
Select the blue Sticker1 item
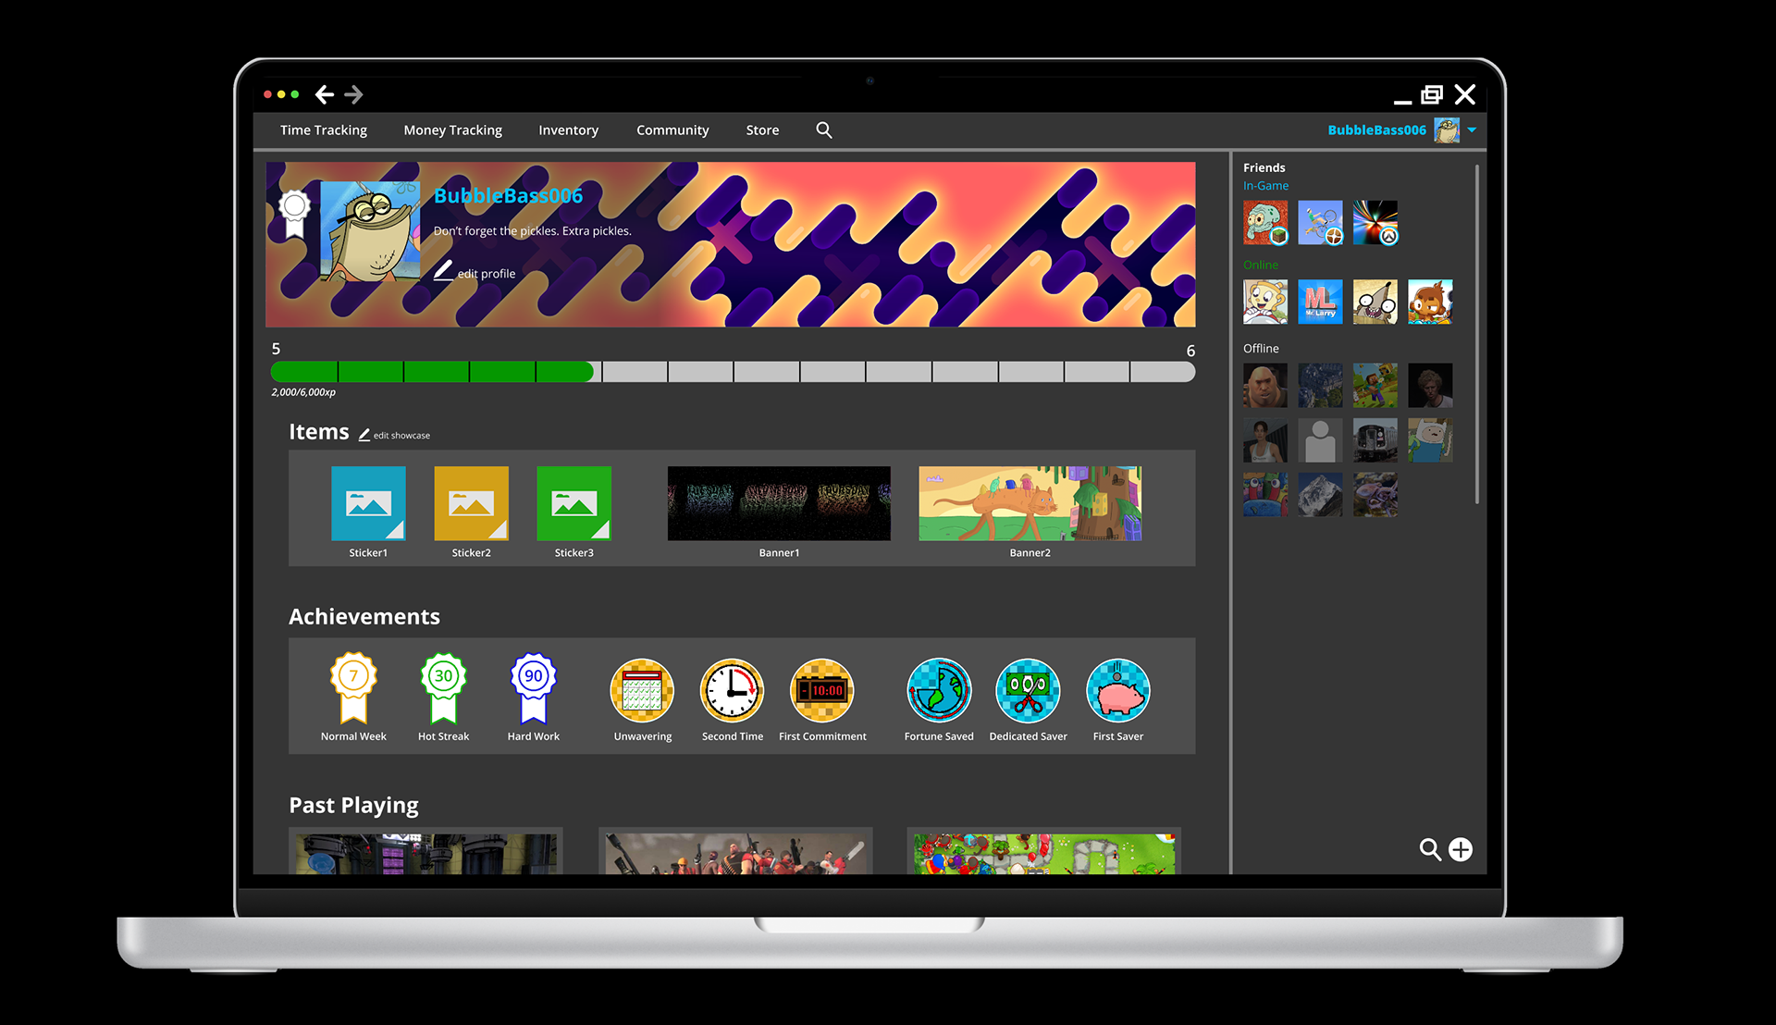368,503
